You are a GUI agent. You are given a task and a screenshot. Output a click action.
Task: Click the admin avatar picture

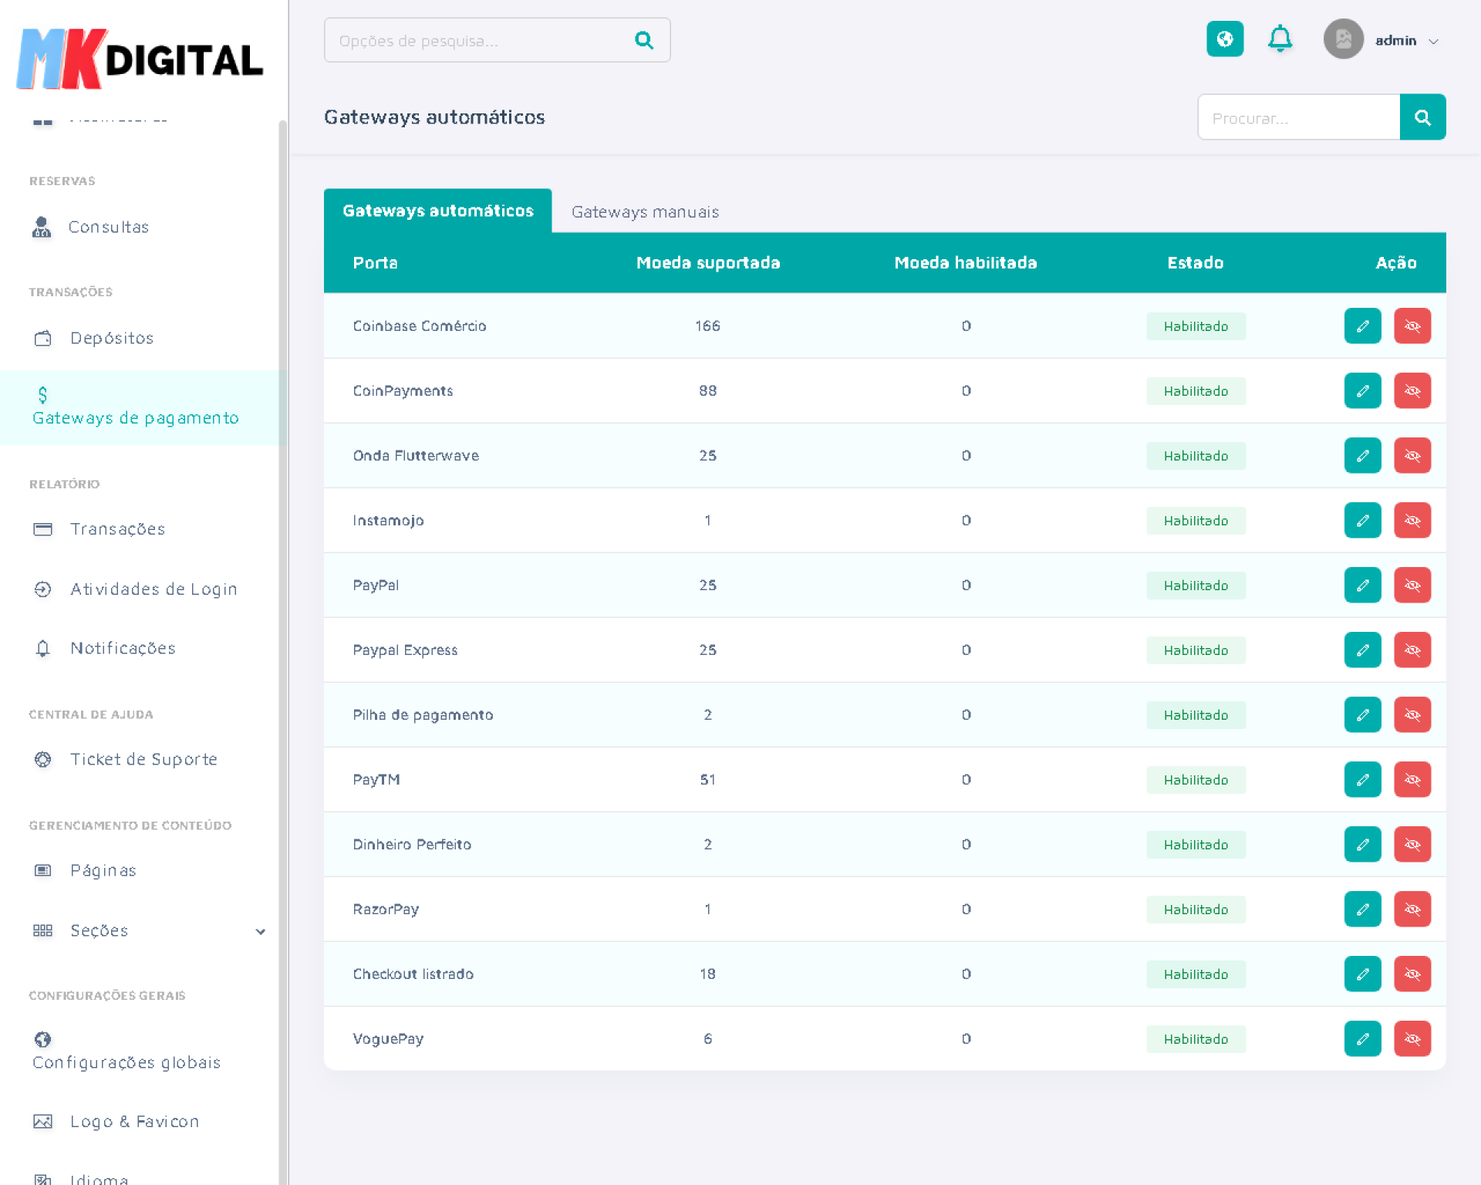1343,39
